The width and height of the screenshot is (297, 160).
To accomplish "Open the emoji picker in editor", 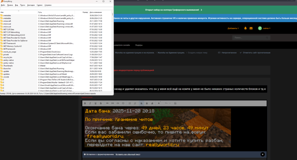I will pos(123,103).
